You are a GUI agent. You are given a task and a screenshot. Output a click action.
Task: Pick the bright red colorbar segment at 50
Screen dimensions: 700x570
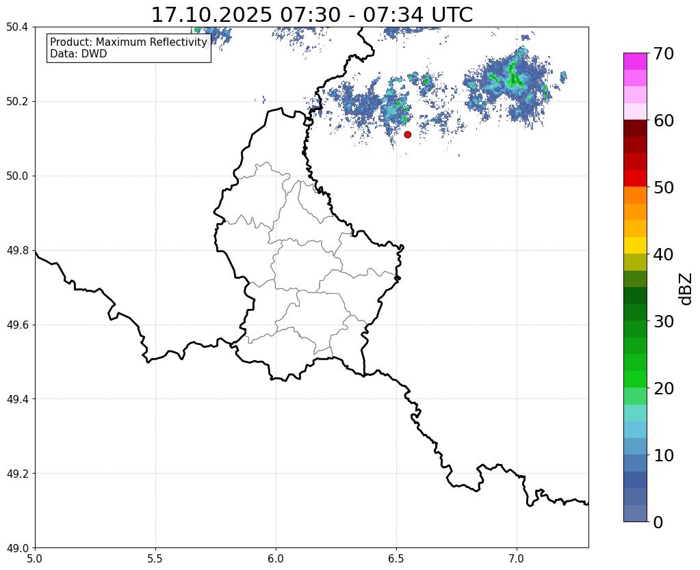tap(635, 179)
